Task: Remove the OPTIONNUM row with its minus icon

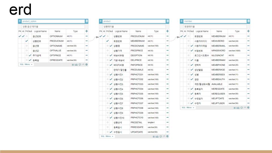Action: [x=87, y=36]
